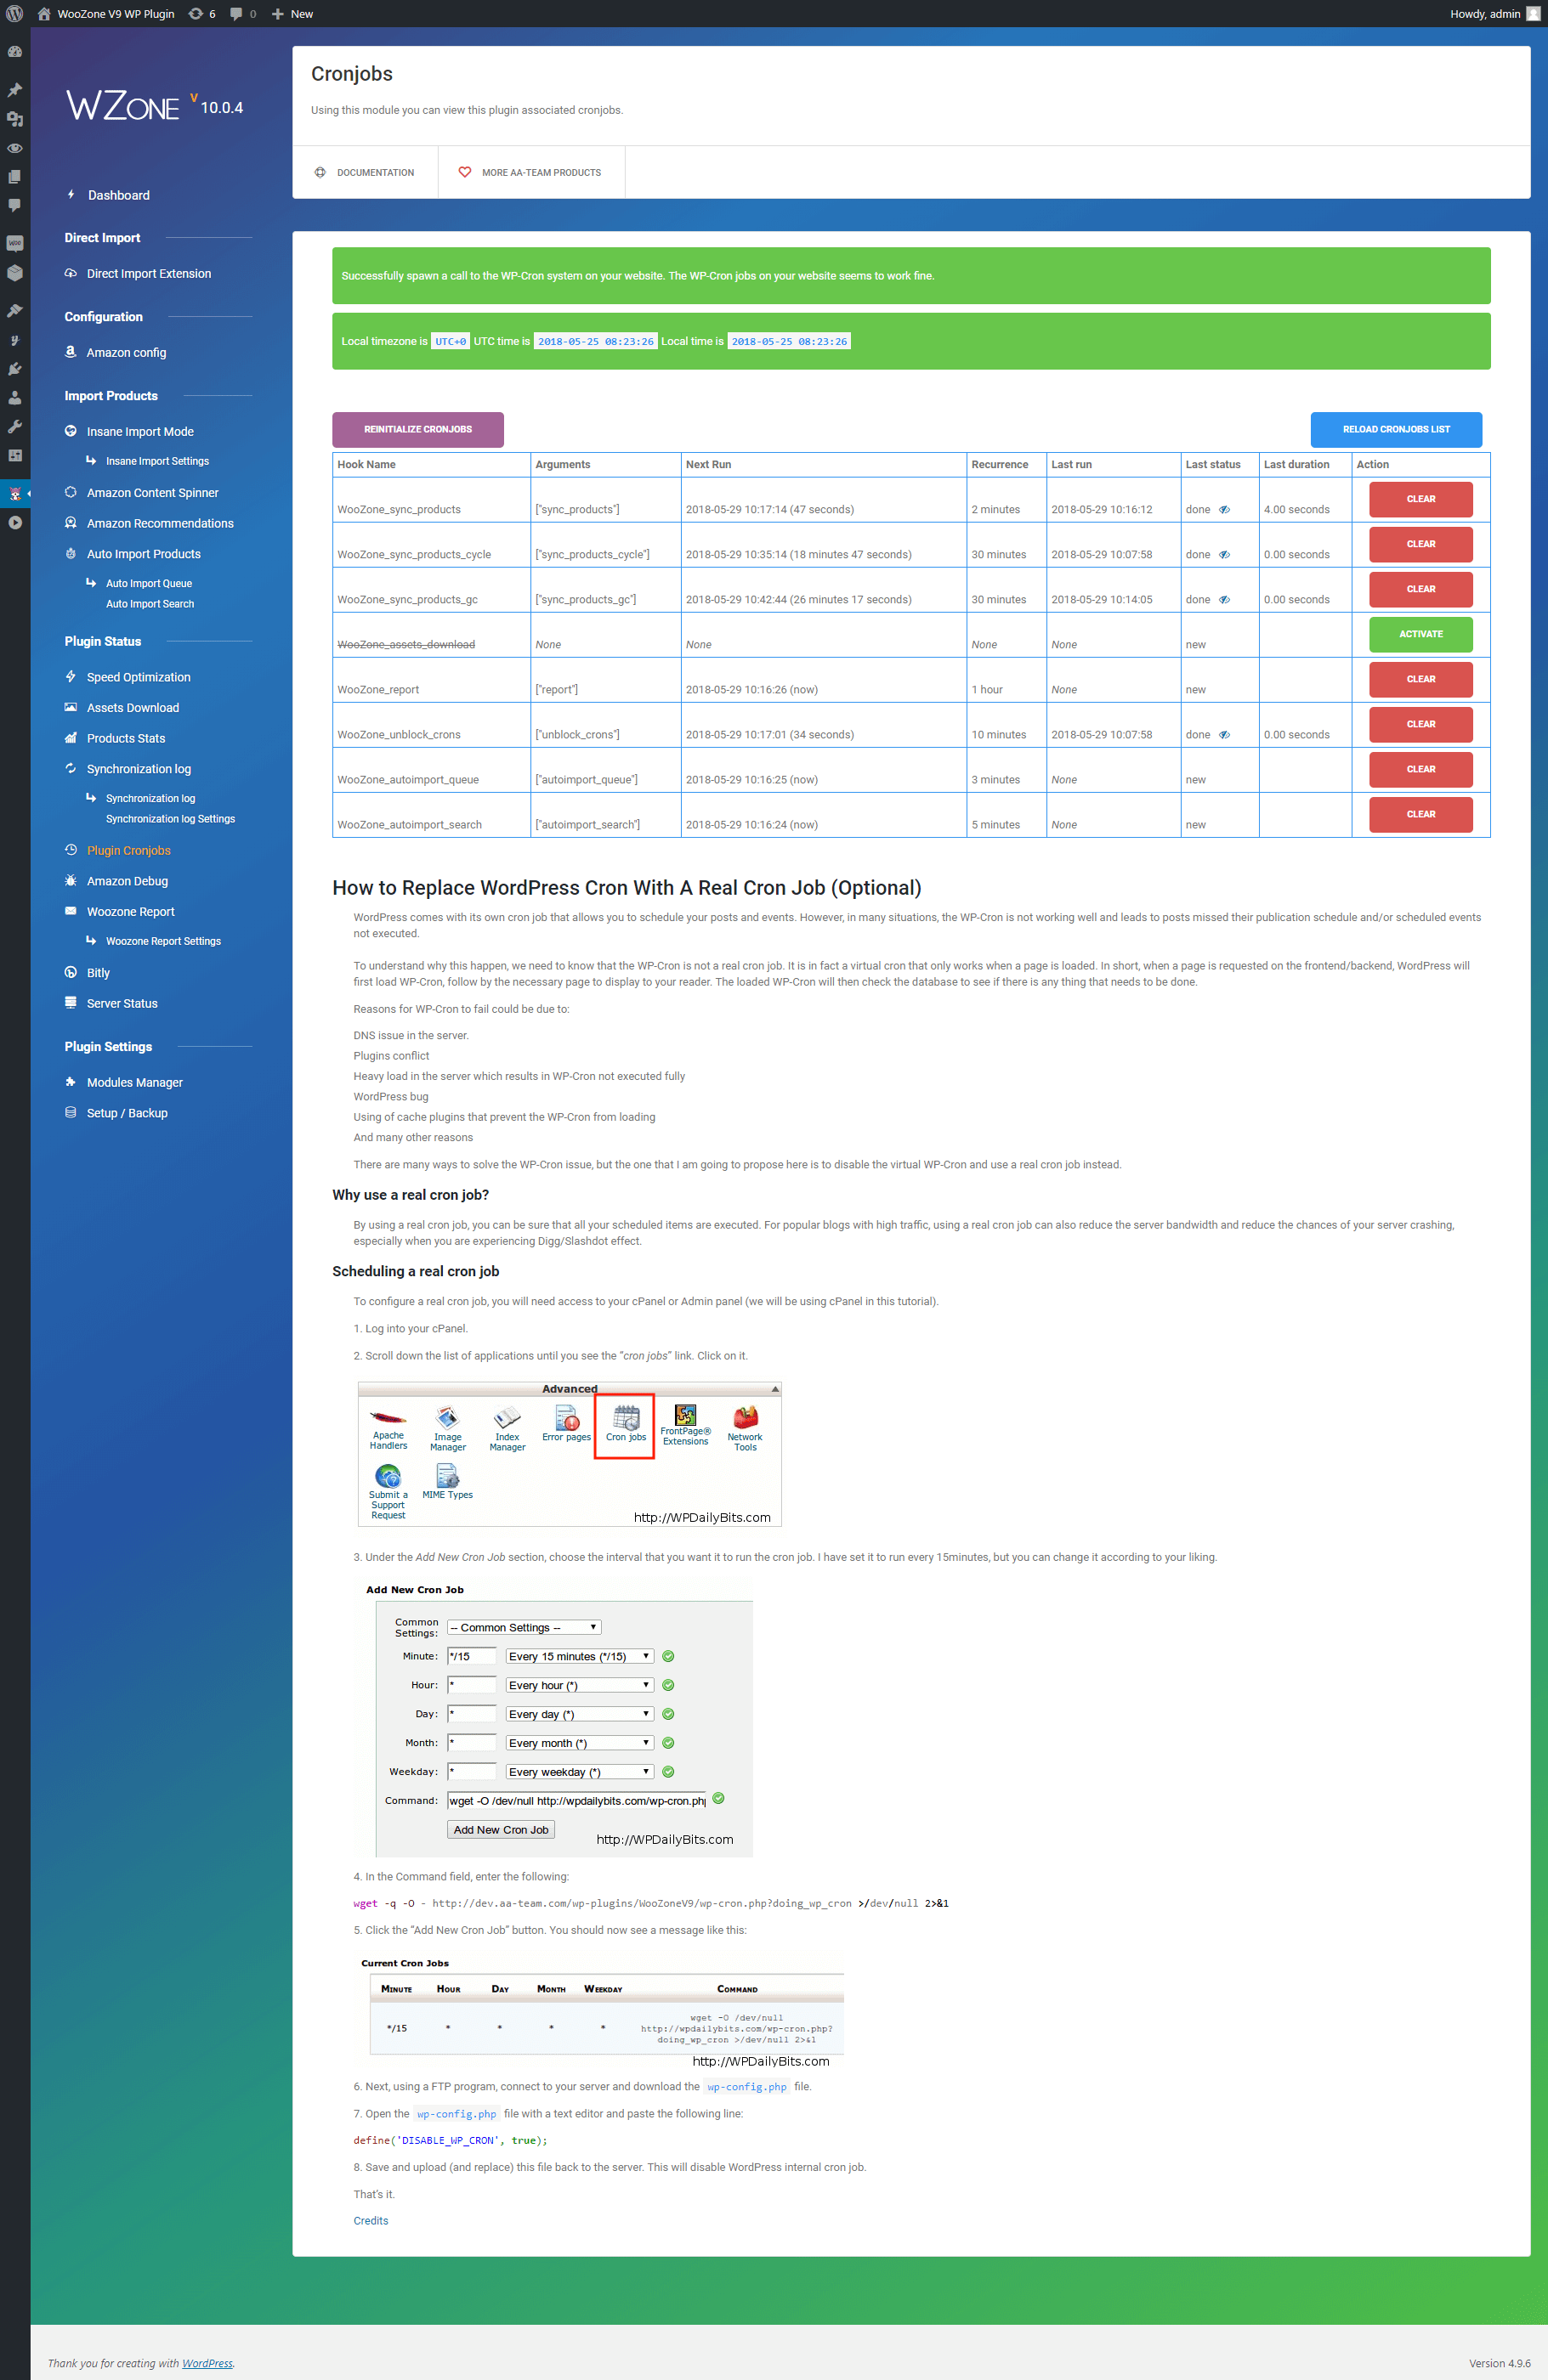Screen dimensions: 1548x2380
Task: Clear the WooZone_autoimport_search cronjob
Action: 1420,814
